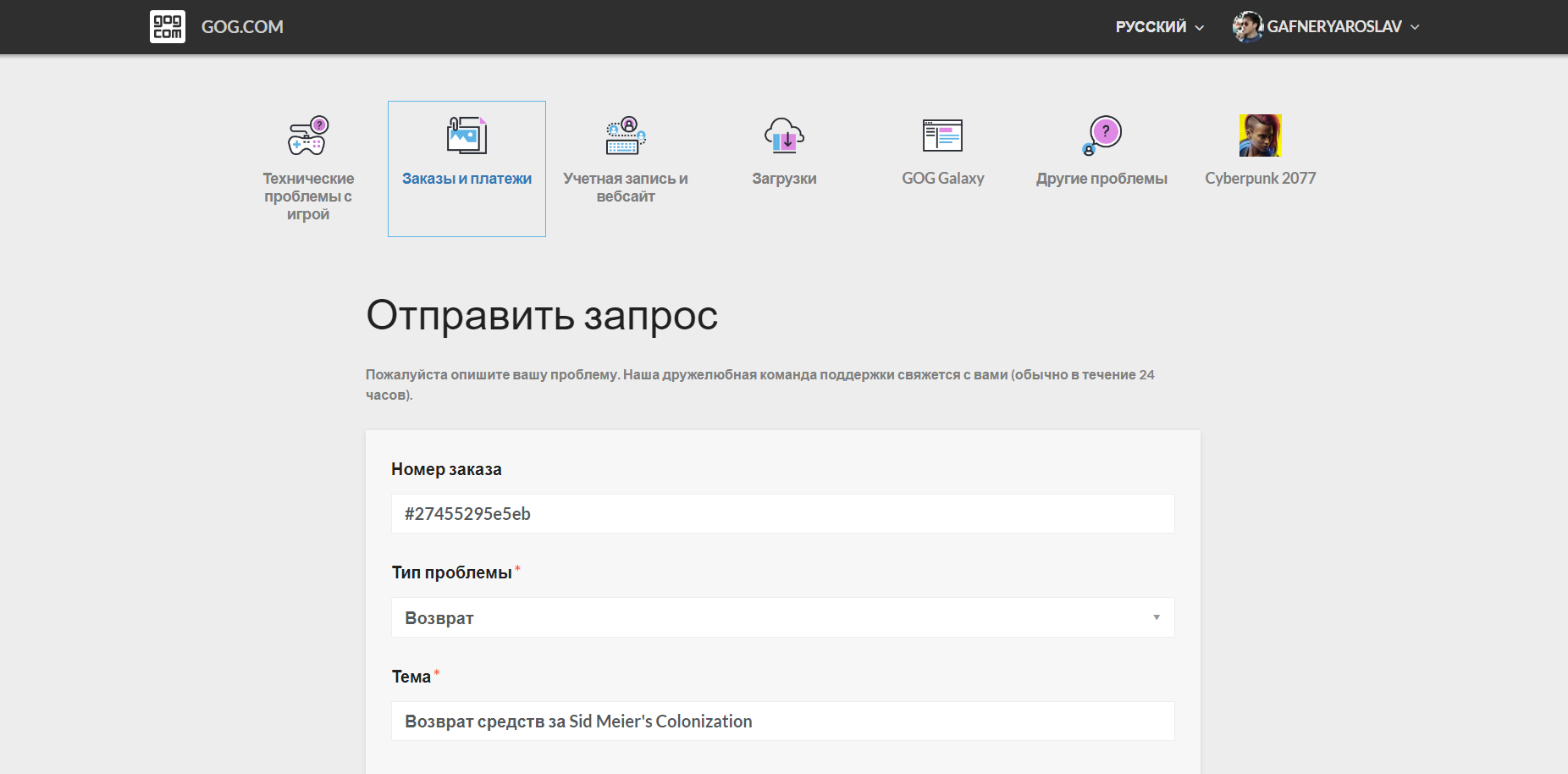Click the cloud download icon
1568x774 pixels.
(784, 135)
